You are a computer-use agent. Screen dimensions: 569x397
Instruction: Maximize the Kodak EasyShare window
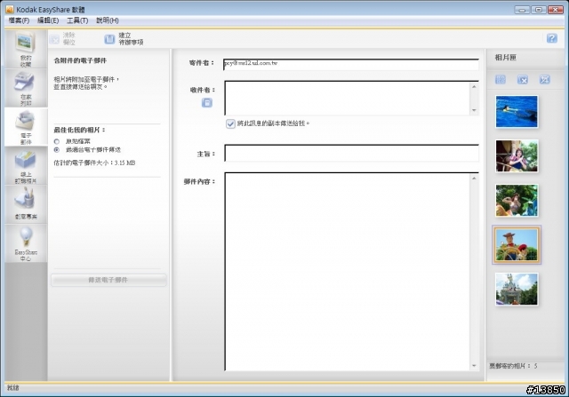(x=539, y=10)
